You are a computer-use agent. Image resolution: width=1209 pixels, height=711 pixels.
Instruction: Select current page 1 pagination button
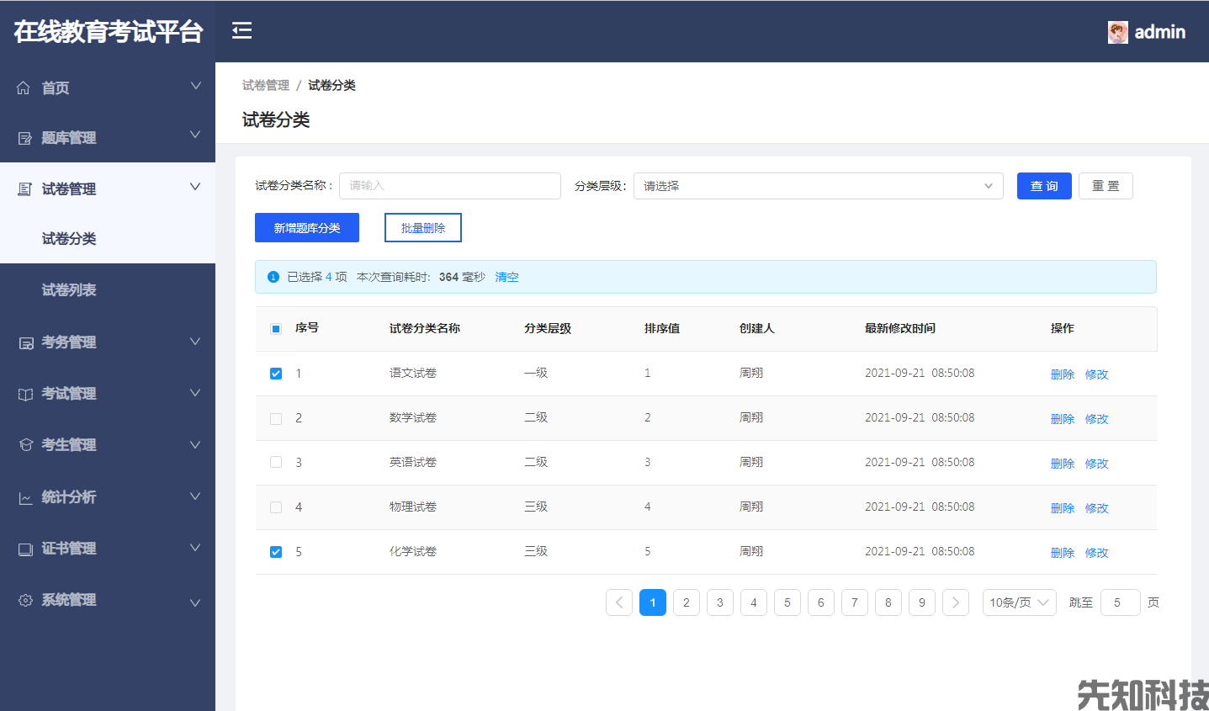(653, 602)
